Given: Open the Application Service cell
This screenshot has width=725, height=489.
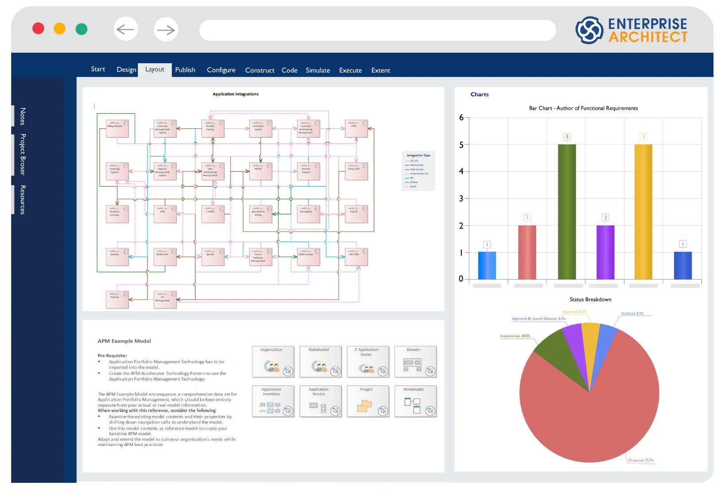Looking at the screenshot, I should tap(320, 401).
